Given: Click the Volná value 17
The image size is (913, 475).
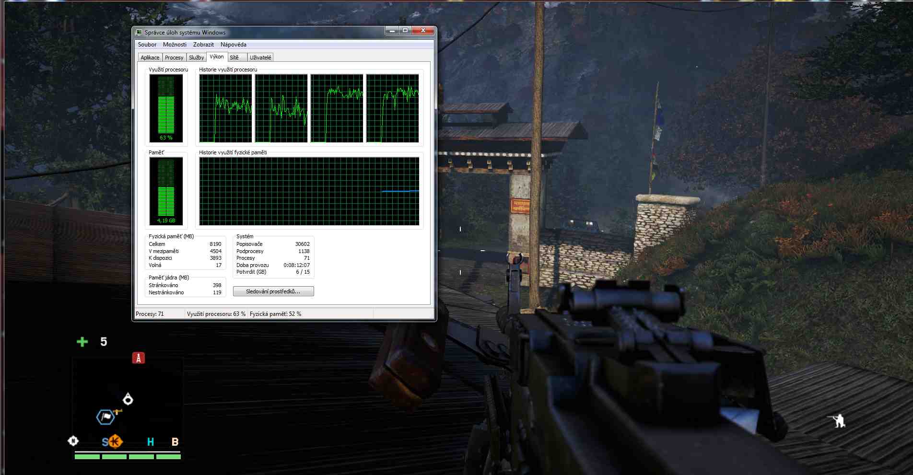Looking at the screenshot, I should click(x=219, y=265).
